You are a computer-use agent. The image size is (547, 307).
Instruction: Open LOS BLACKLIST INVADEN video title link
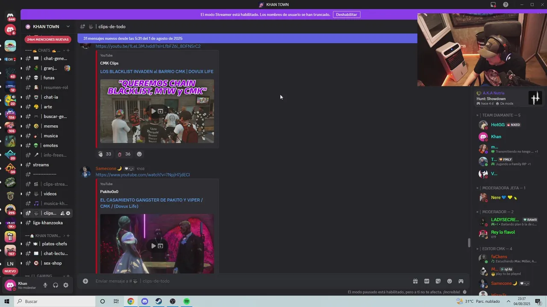[157, 71]
